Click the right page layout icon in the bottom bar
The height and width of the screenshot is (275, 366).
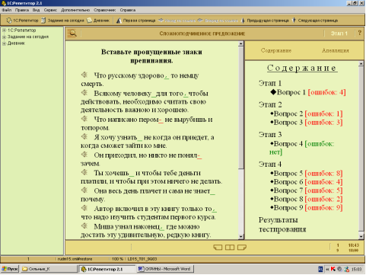[242, 247]
